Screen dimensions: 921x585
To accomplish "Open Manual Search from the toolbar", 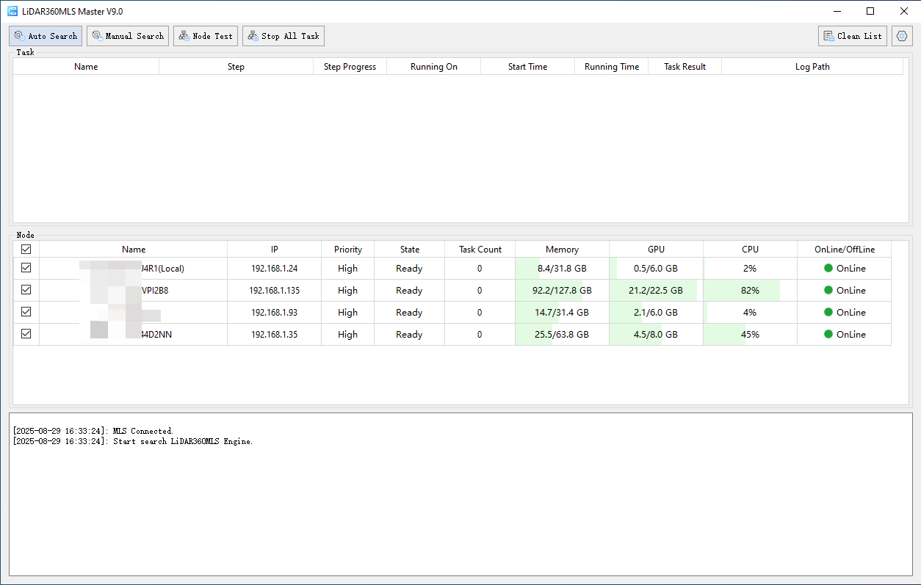I will (128, 36).
